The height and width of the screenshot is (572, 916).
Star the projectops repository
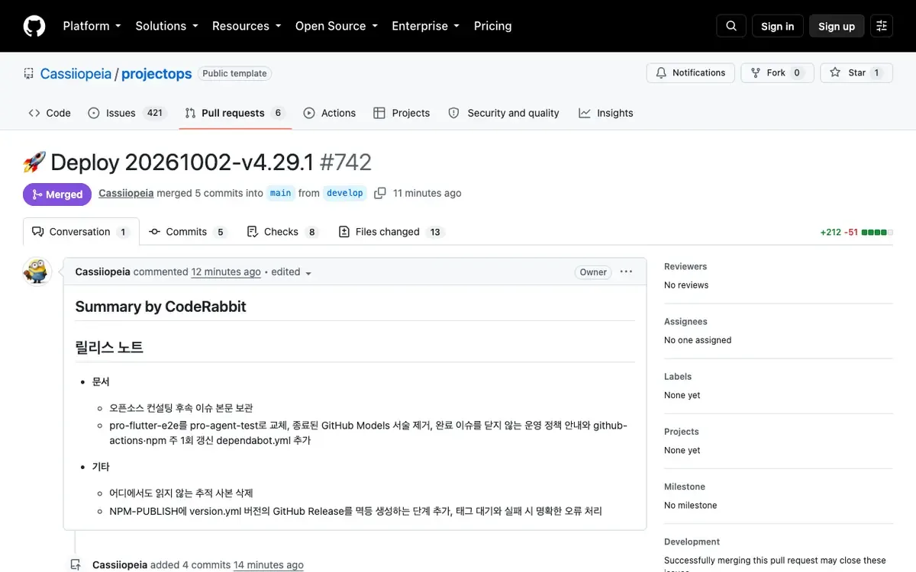(x=856, y=73)
